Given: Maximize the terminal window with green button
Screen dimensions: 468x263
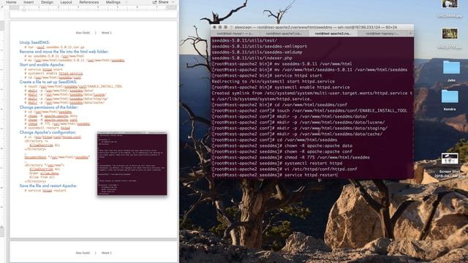Looking at the screenshot, I should pyautogui.click(x=226, y=27).
